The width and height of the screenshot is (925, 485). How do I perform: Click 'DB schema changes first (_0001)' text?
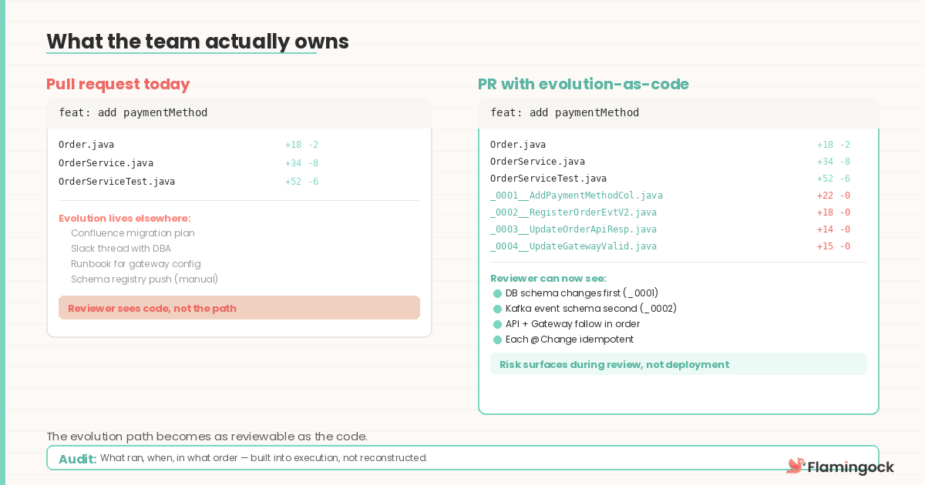(x=582, y=293)
